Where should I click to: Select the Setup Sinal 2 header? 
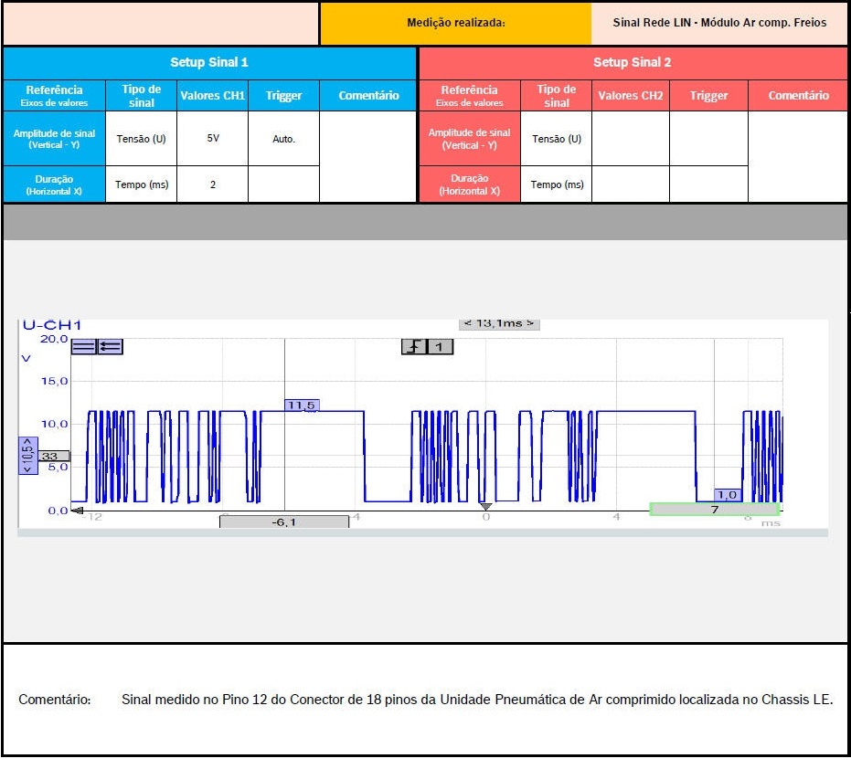click(632, 63)
